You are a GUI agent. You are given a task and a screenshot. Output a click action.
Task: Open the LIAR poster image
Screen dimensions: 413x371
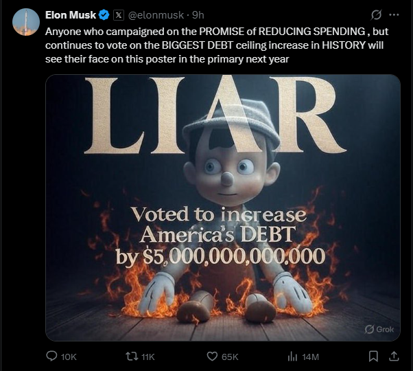click(x=223, y=207)
